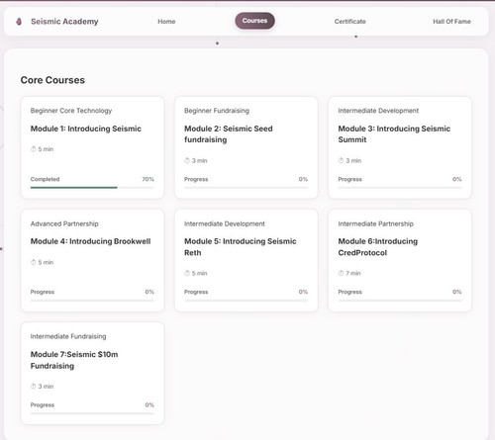Click the 'Beginner Core Technology' label
The width and height of the screenshot is (495, 440).
click(x=71, y=111)
